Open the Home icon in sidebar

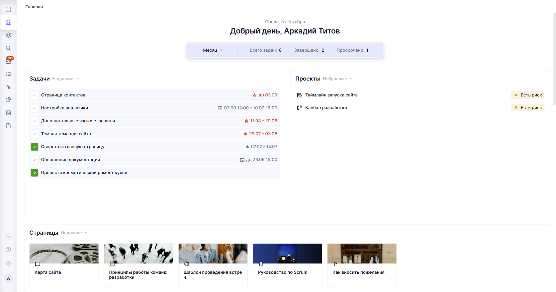tap(9, 22)
